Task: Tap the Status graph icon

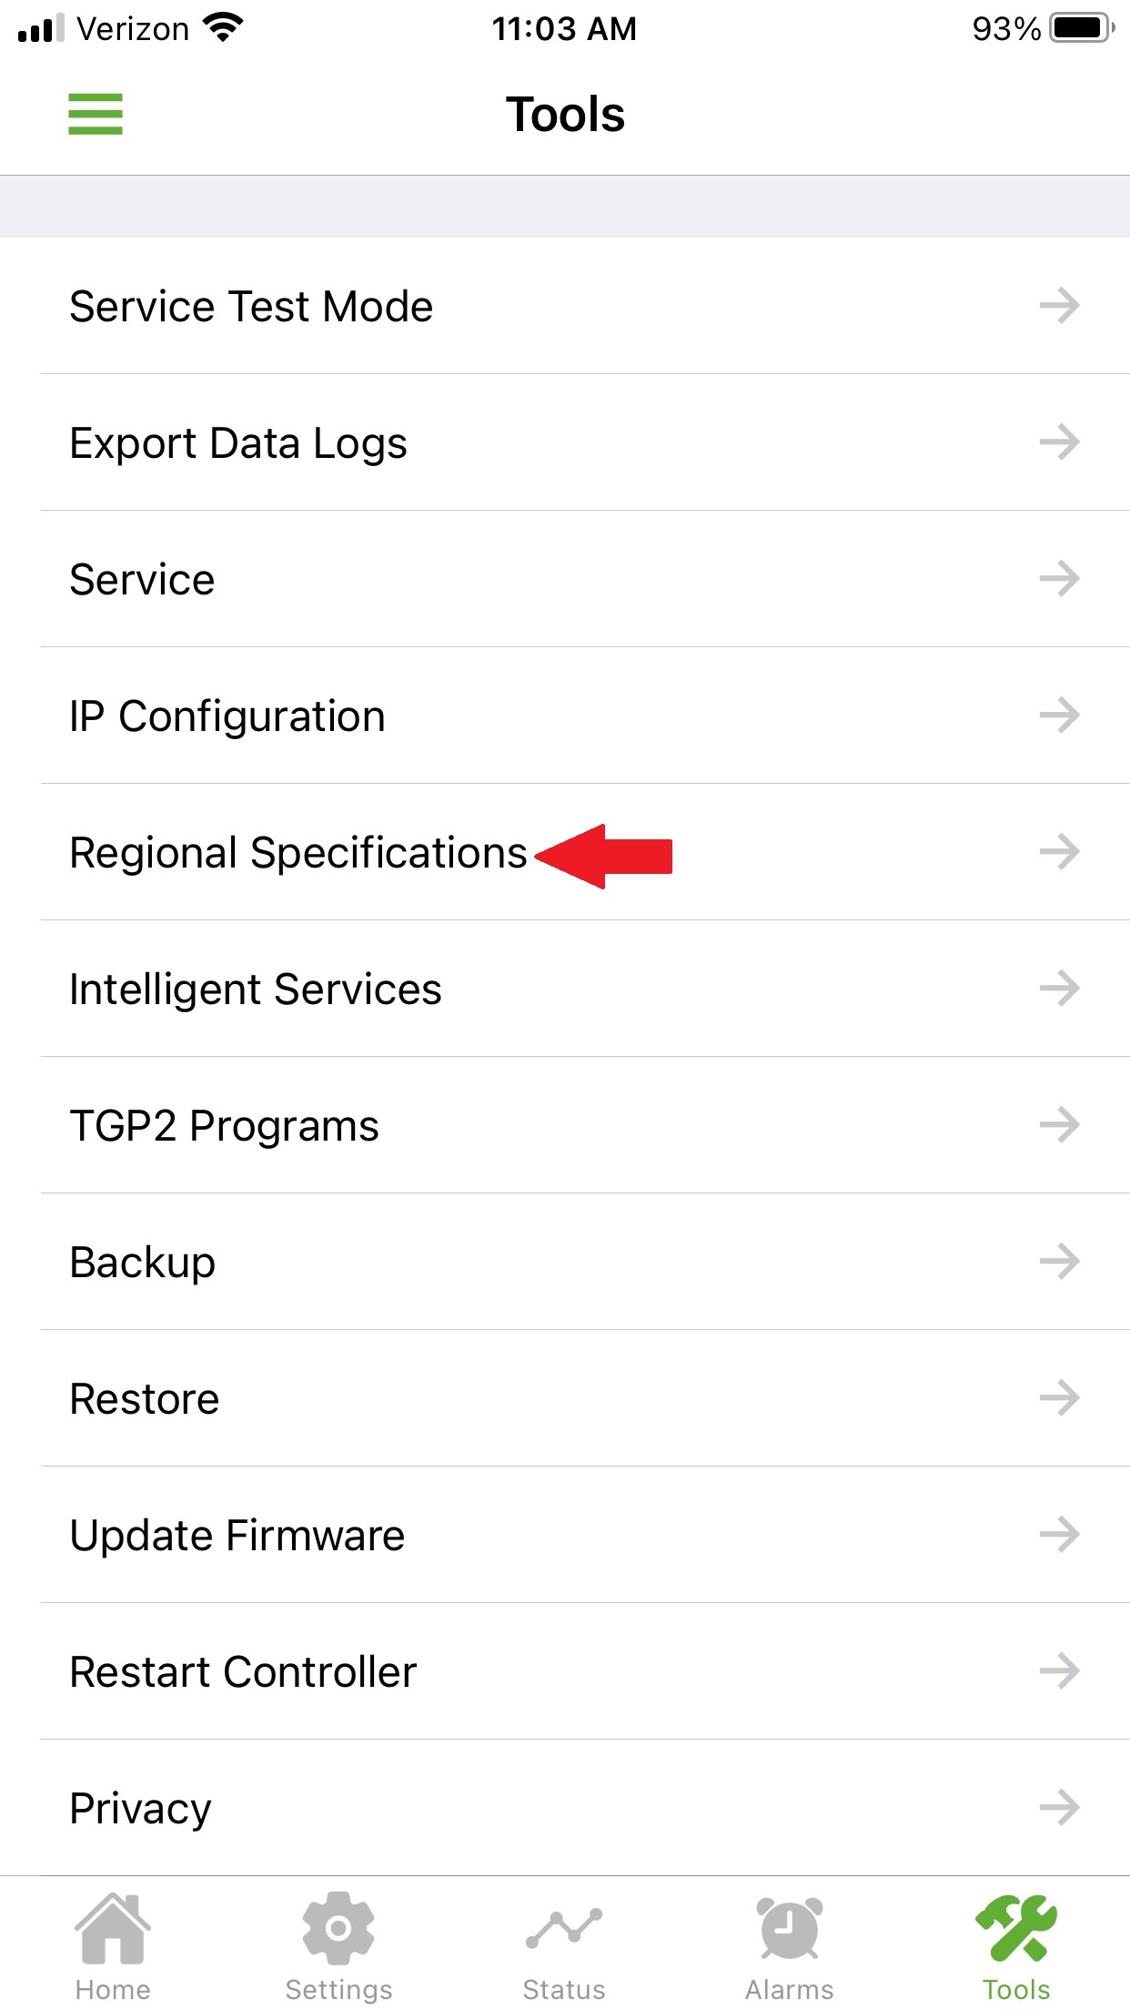Action: click(564, 1930)
